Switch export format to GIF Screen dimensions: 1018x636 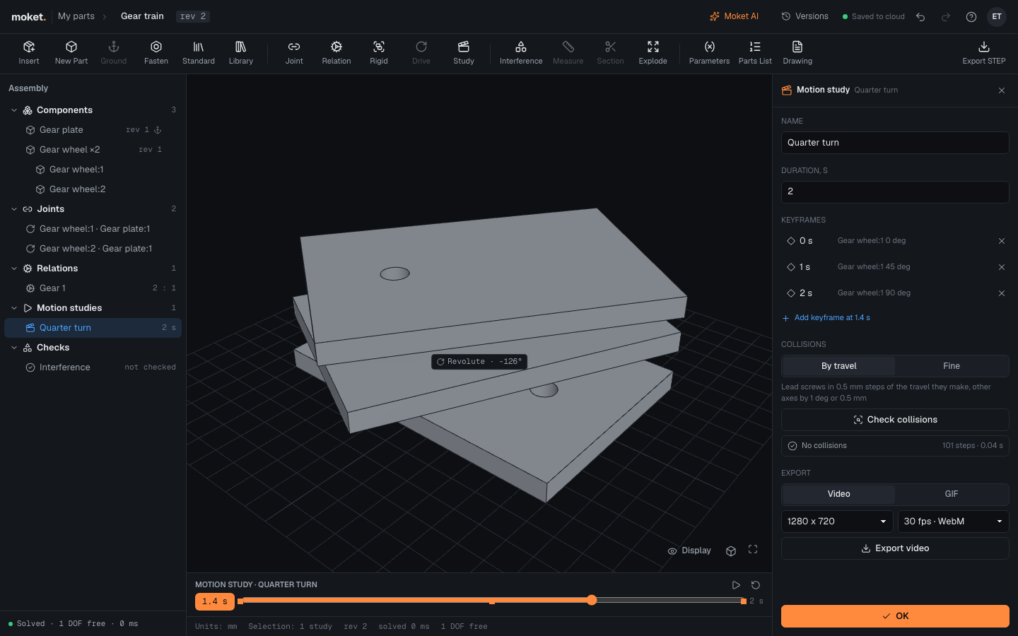952,494
